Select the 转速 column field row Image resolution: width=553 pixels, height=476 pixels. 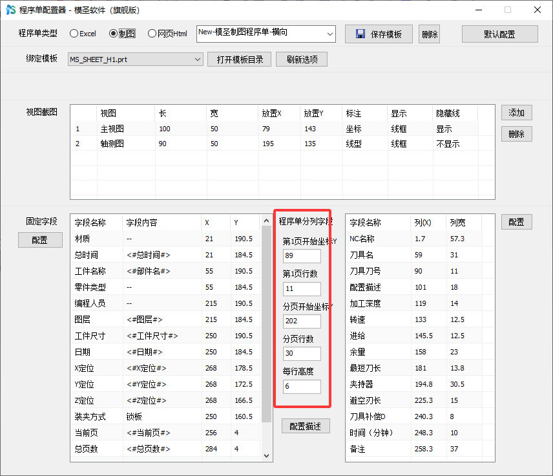(x=420, y=319)
